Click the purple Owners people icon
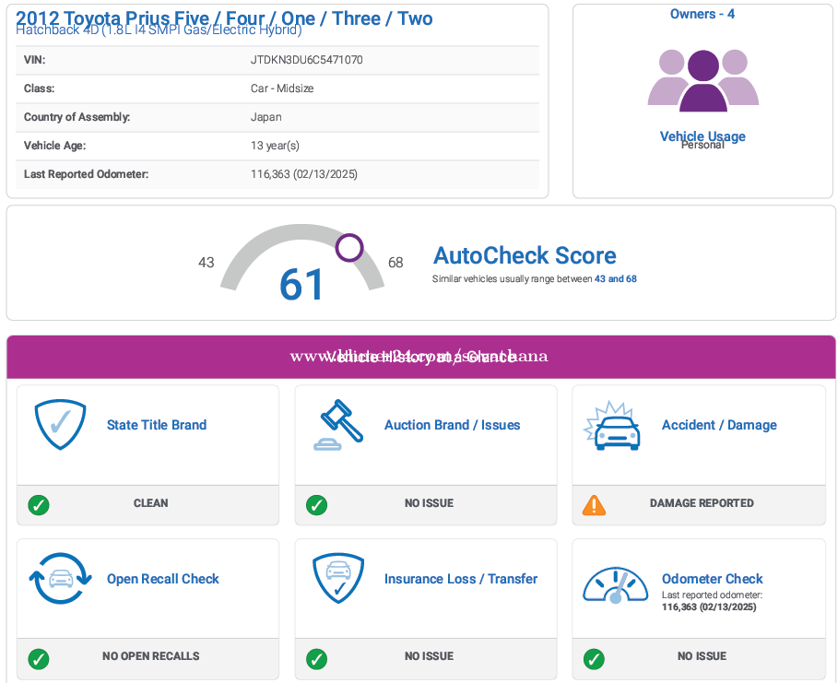 coord(702,79)
